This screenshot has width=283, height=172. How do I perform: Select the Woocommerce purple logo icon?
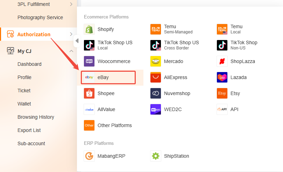point(89,61)
